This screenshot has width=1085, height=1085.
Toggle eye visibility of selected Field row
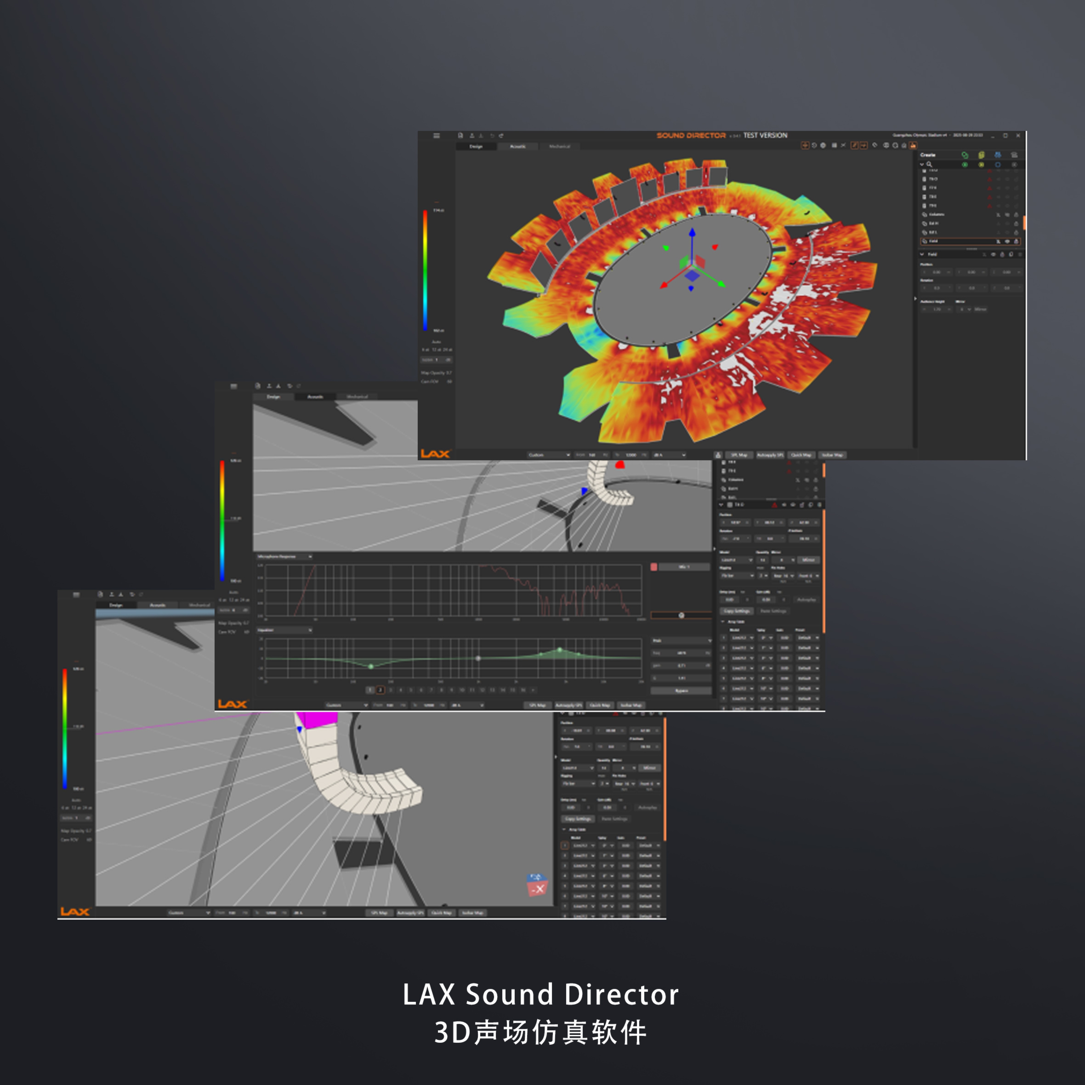click(1007, 241)
